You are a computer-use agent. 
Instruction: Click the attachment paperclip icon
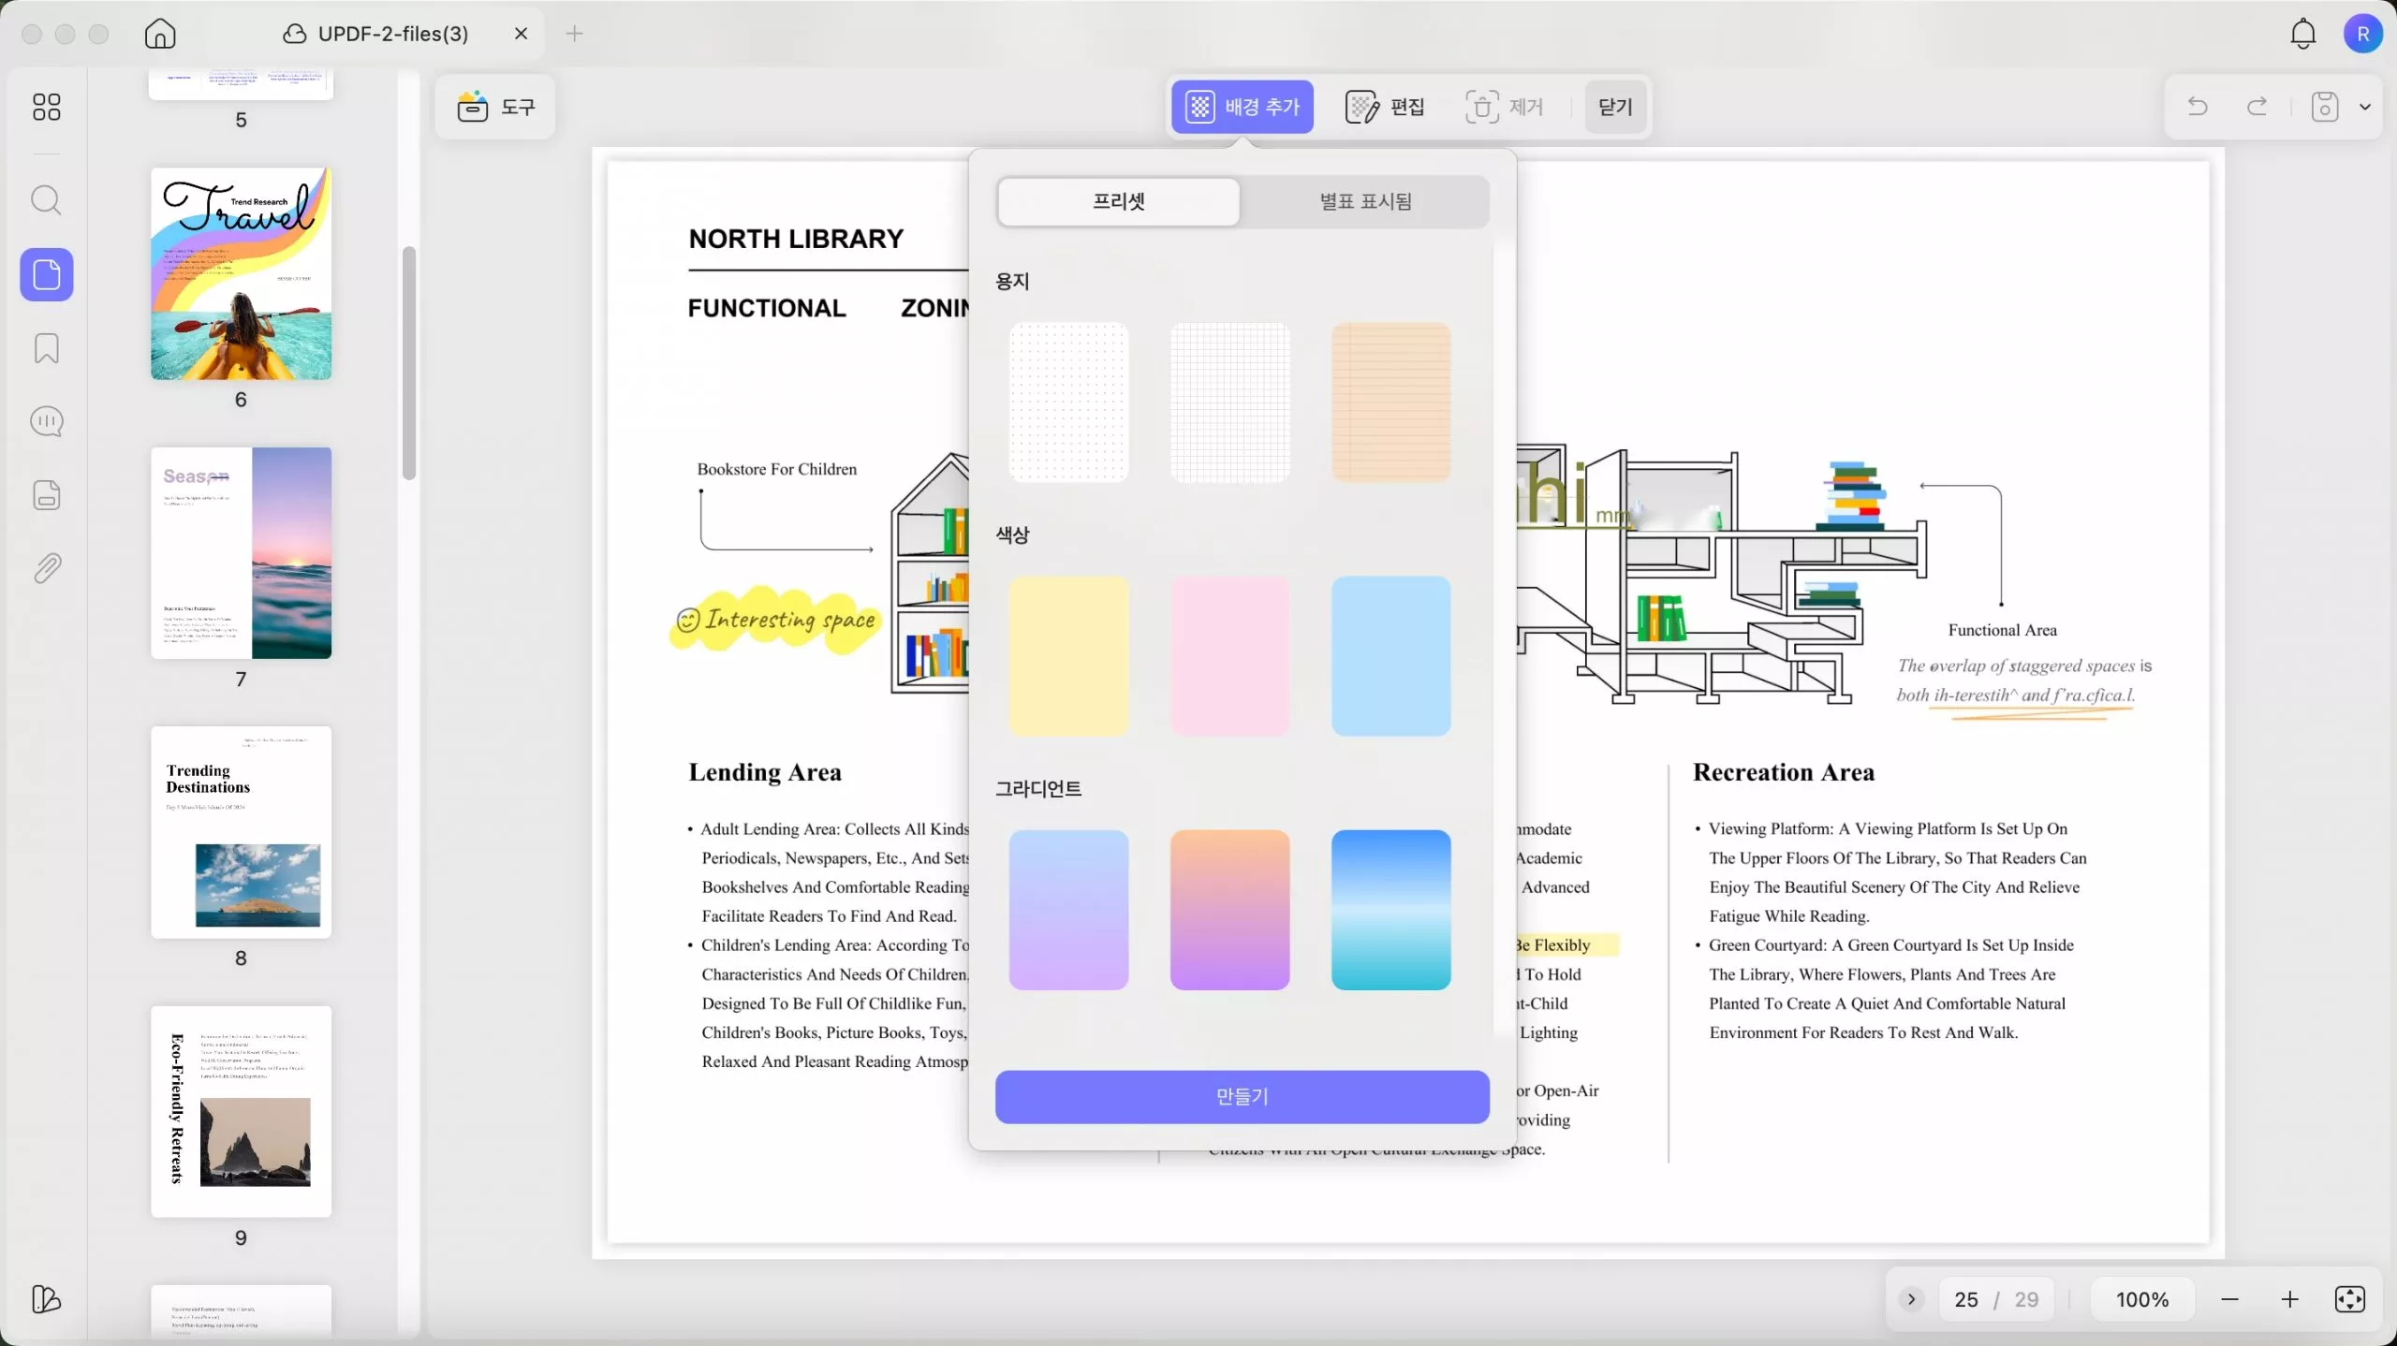[x=46, y=568]
